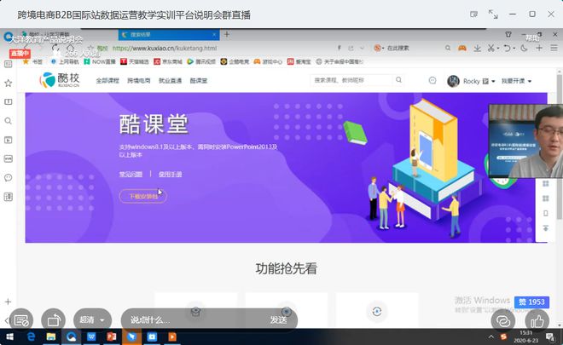Viewport: 563px width, 345px height.
Task: Click the livestream fullscreen arrows icon
Action: (493, 14)
